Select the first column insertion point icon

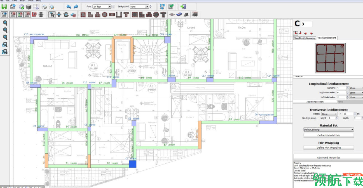(x=295, y=33)
